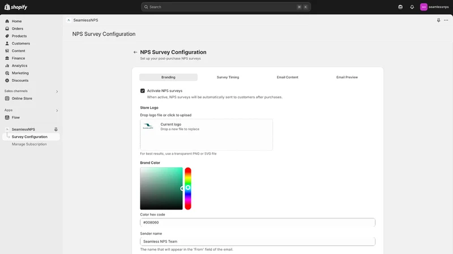
Task: Open the Marketing target icon
Action: tap(7, 73)
